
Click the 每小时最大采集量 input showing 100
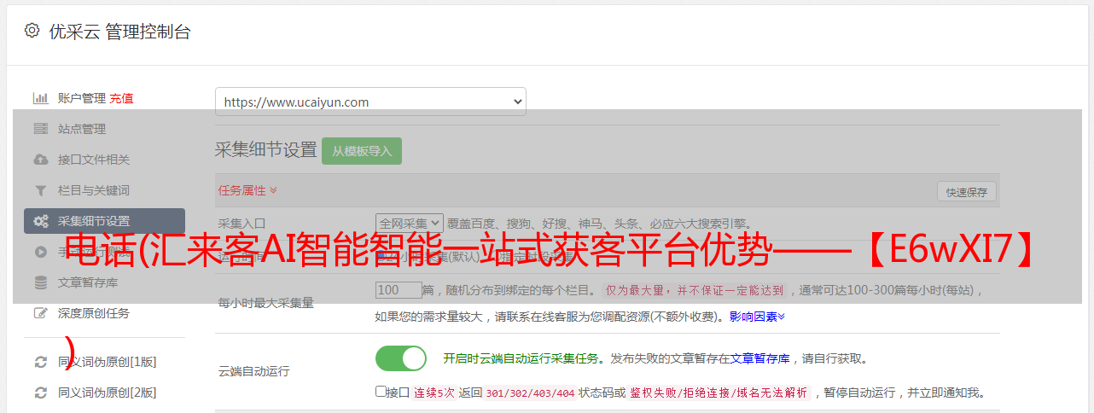[x=399, y=290]
